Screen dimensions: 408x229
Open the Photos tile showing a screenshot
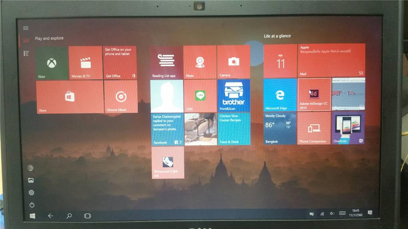348,94
